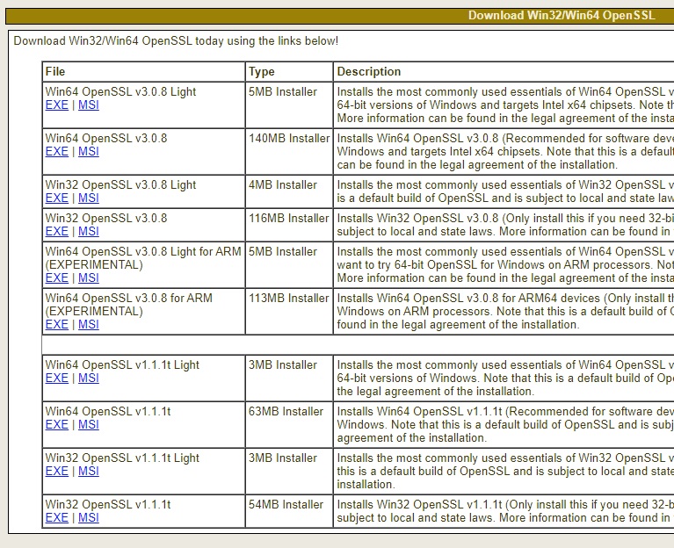The height and width of the screenshot is (548, 674).
Task: Download Win32 OpenSSL v3.0.8 Light MSI
Action: [x=88, y=198]
